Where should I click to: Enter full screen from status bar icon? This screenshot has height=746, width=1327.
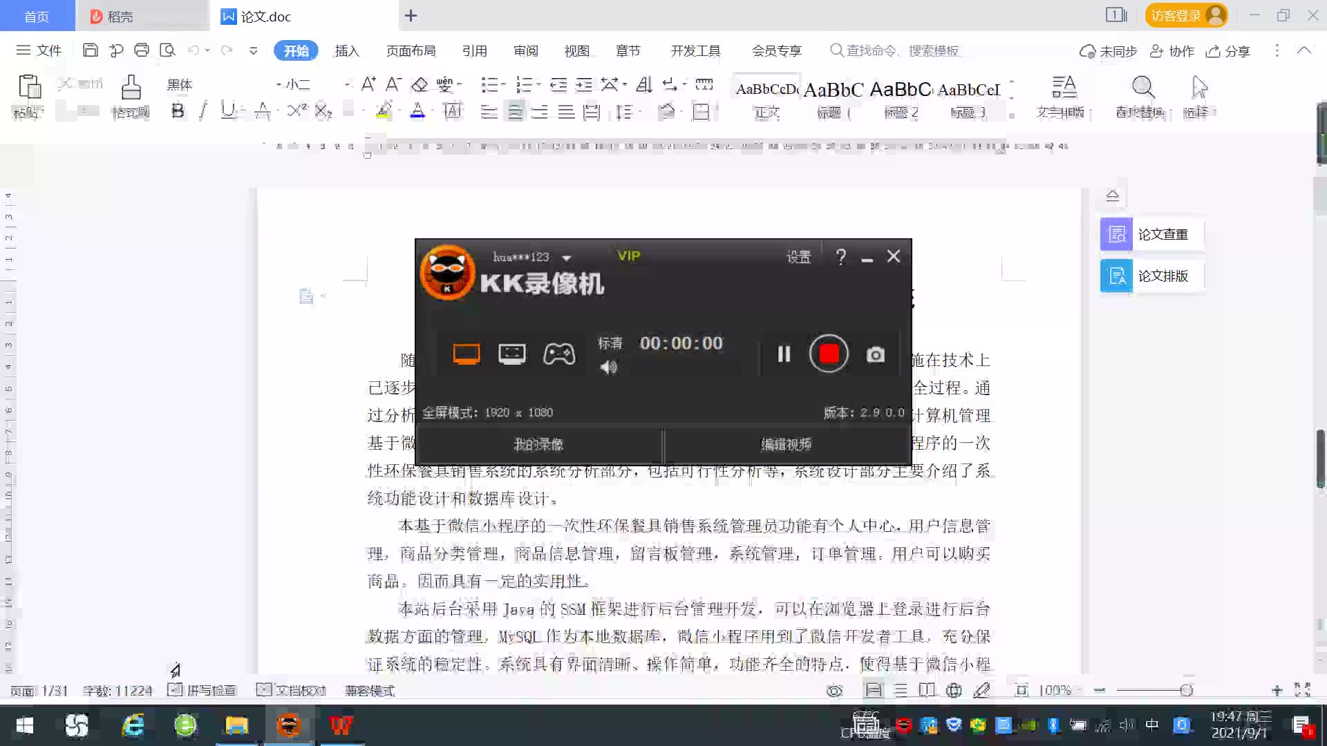tap(1303, 690)
